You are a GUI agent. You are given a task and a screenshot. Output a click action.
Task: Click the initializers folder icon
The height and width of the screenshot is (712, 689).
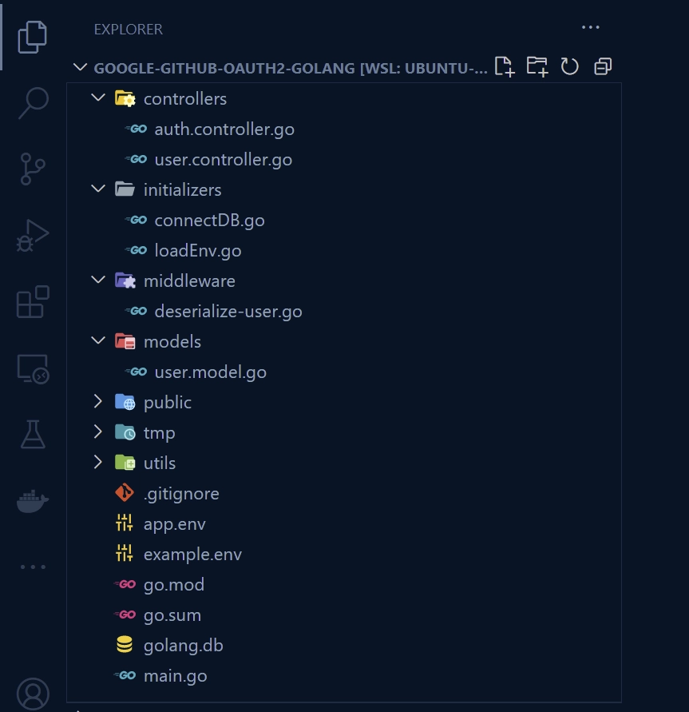(x=125, y=189)
